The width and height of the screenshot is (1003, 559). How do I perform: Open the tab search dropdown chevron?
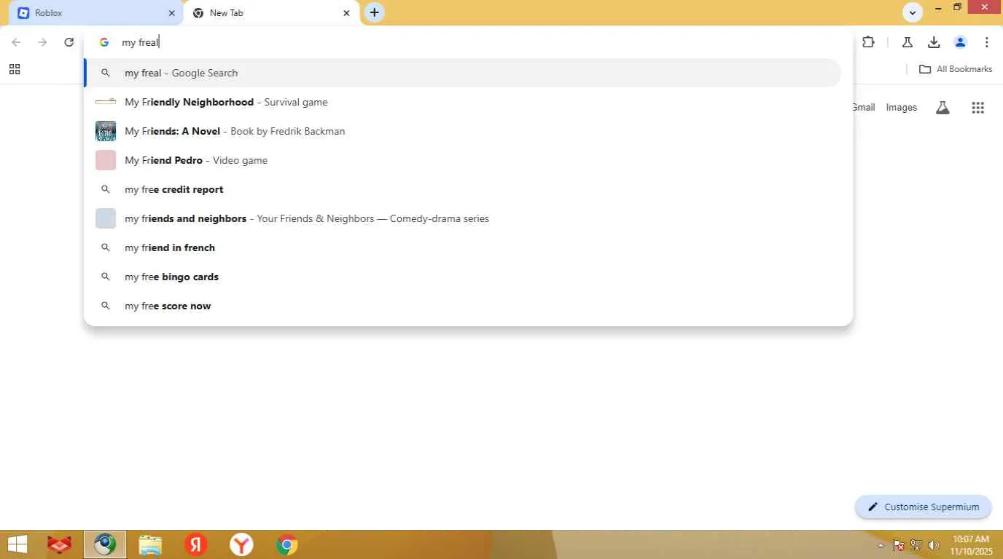click(913, 12)
